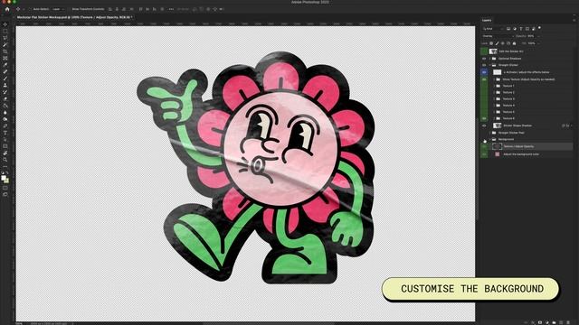The width and height of the screenshot is (579, 325).
Task: Toggle the layer filtering switch
Action: coord(539,28)
